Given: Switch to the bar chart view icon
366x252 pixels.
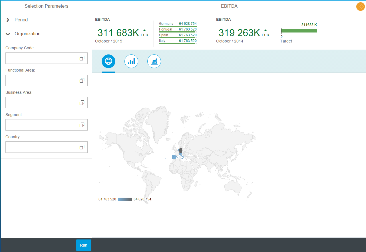Looking at the screenshot, I should tap(131, 61).
